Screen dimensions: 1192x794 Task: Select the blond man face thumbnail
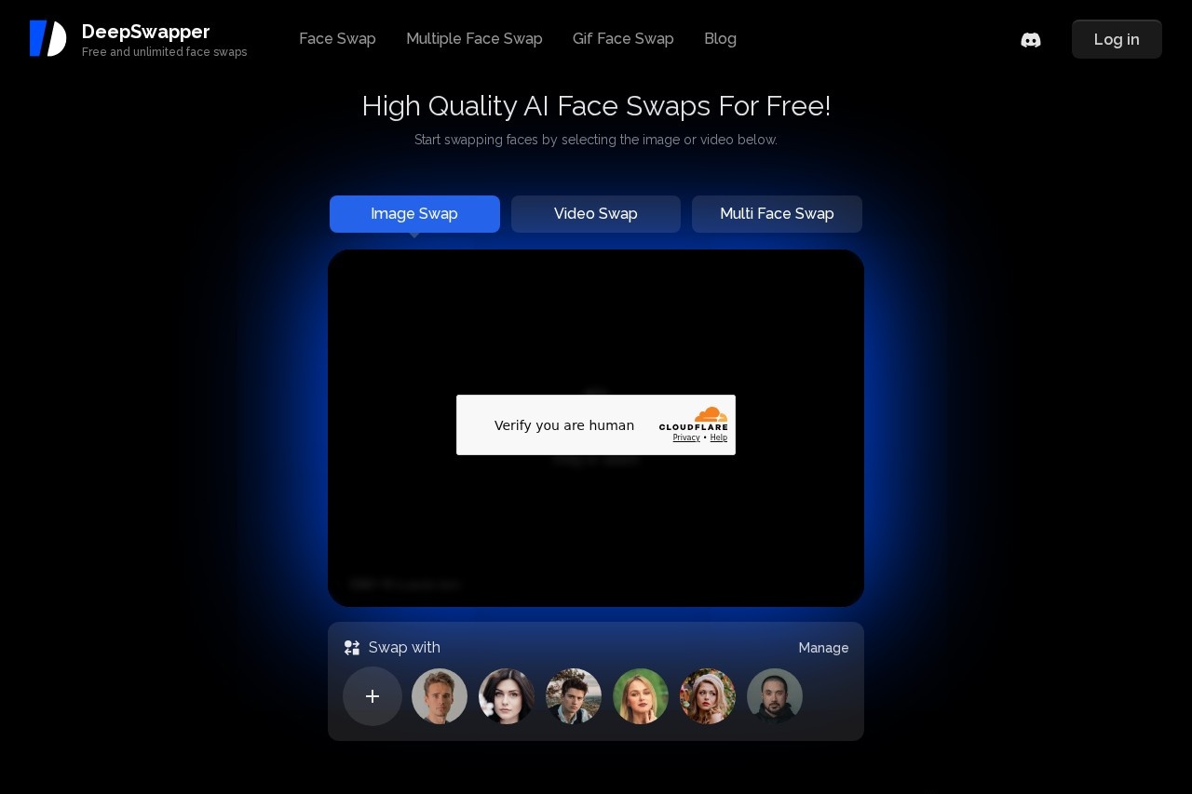(x=440, y=696)
